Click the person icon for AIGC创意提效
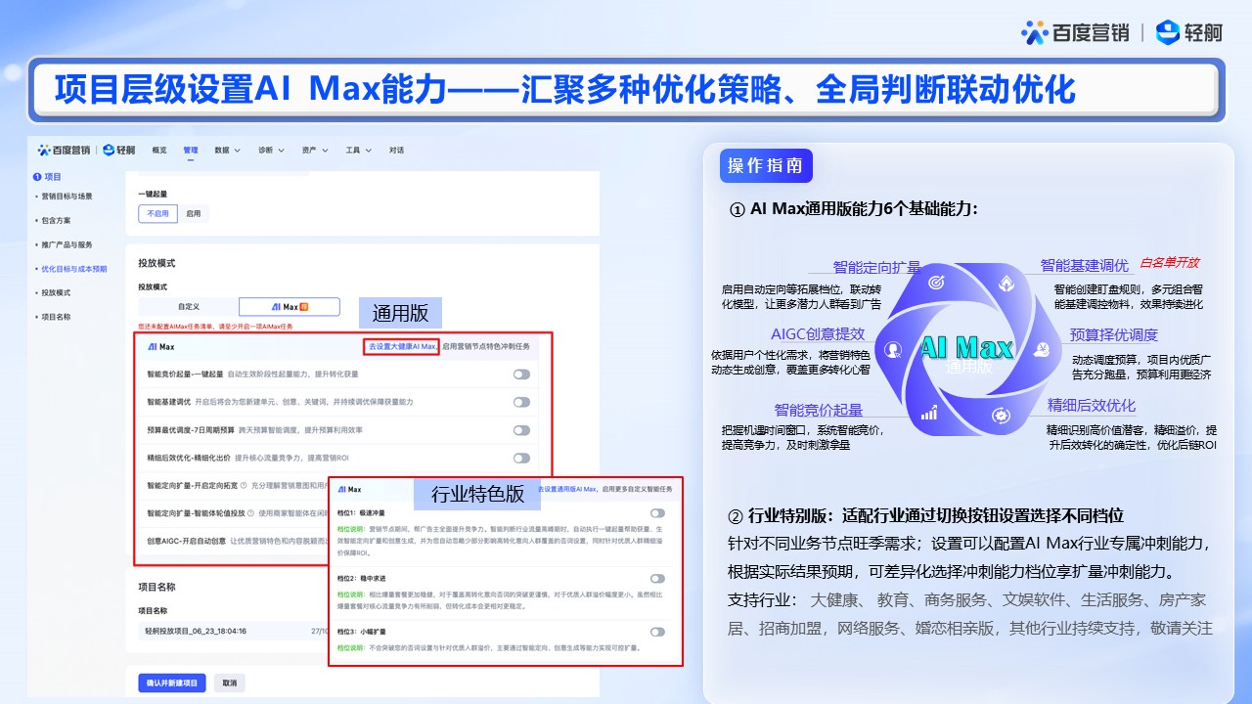 893,349
